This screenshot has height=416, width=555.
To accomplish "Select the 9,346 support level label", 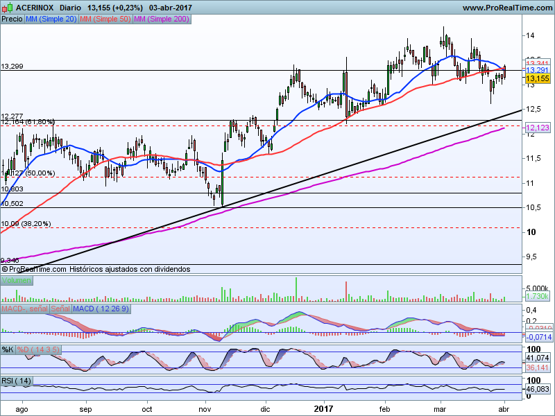I will 10,261.
